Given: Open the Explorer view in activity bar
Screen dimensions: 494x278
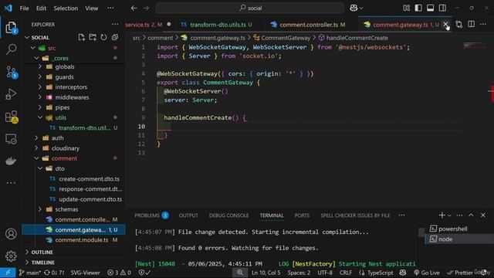Looking at the screenshot, I should click(11, 28).
